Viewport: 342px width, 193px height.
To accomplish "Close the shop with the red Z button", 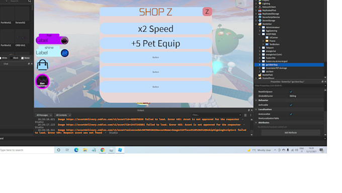I will tap(207, 12).
